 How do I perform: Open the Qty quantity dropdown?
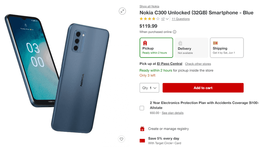tap(149, 88)
